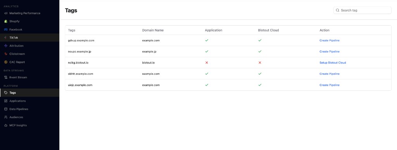The height and width of the screenshot is (150, 397).
Task: Create Pipeline for gdvup.example.com
Action: (x=330, y=40)
